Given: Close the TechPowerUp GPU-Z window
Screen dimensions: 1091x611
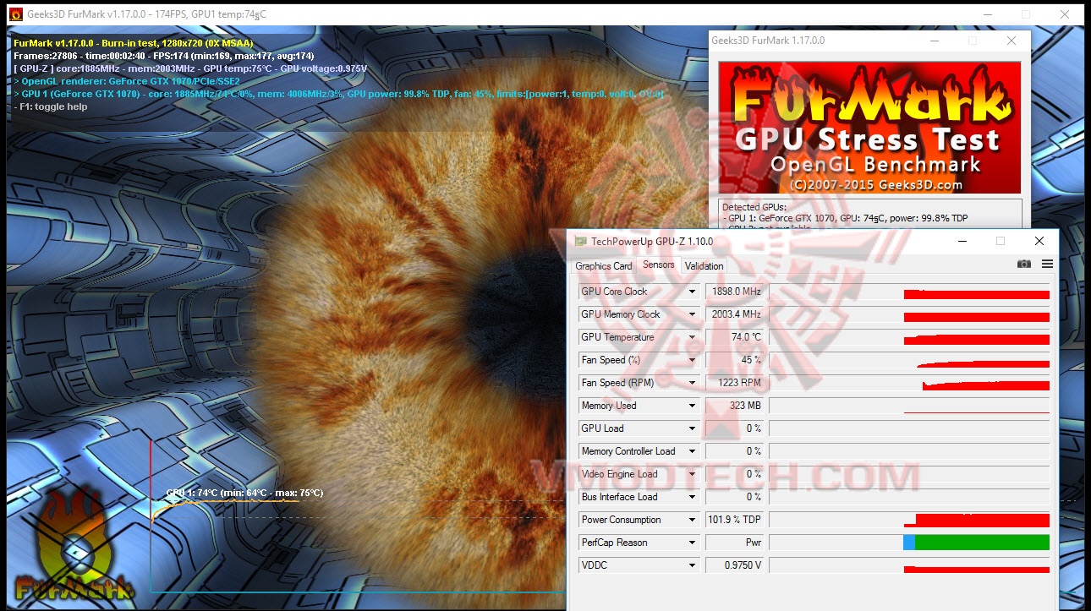Looking at the screenshot, I should point(1039,241).
